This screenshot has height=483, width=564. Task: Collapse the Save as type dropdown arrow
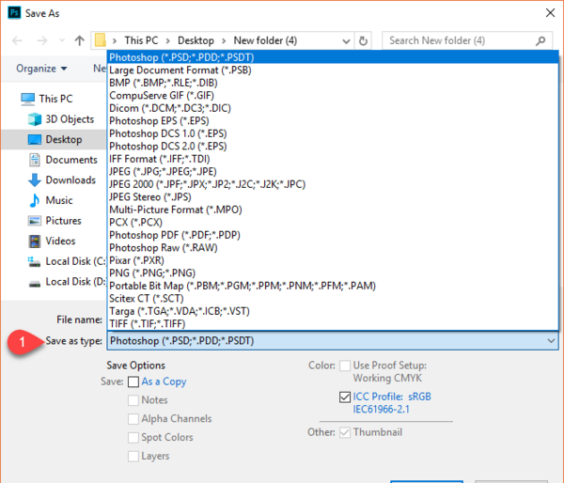tap(551, 340)
